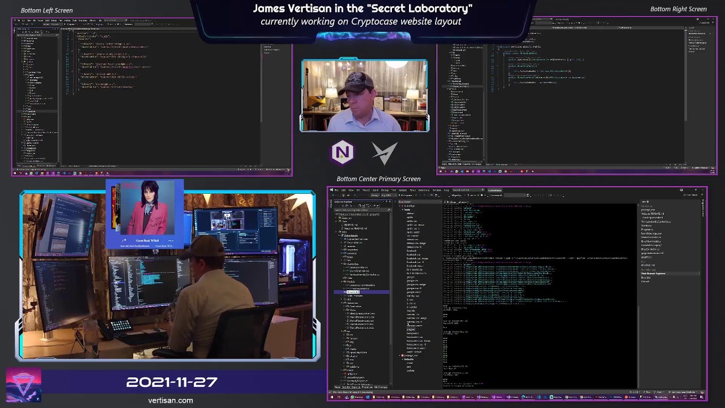Click the Vertisan arrow logo
The image size is (725, 408).
[385, 153]
